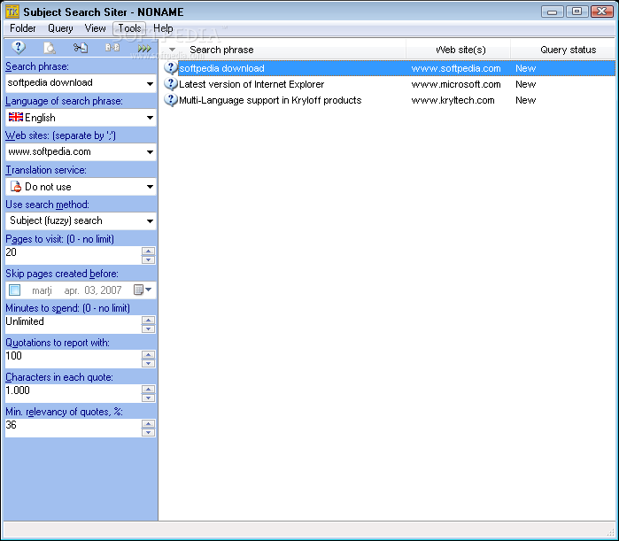The image size is (619, 541).
Task: Click the UK flag icon in language box
Action: [x=16, y=117]
